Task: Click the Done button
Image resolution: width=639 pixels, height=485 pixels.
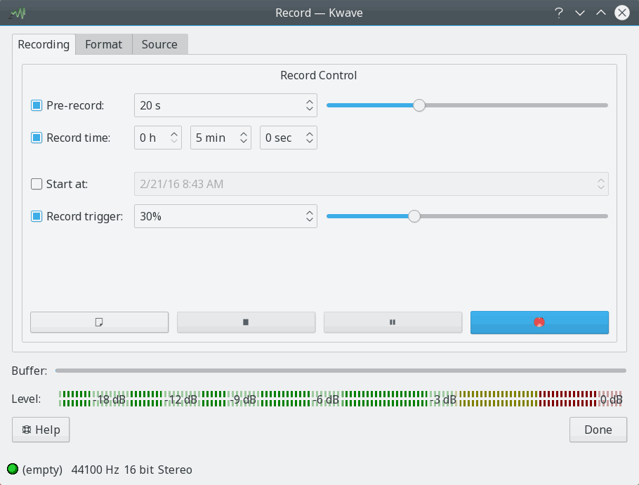Action: 598,430
